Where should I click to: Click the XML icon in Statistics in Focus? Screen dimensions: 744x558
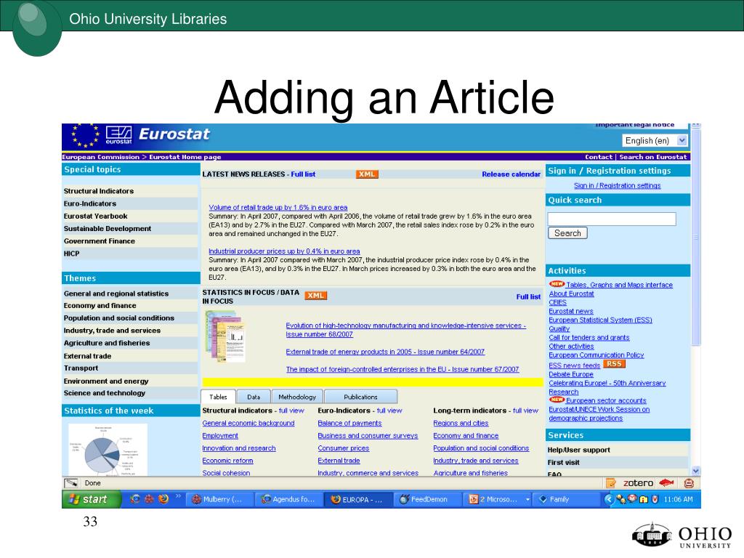point(315,295)
